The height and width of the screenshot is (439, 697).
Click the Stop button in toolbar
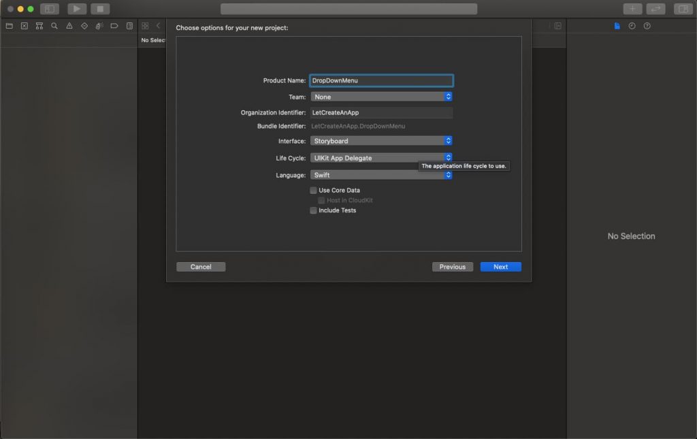101,8
